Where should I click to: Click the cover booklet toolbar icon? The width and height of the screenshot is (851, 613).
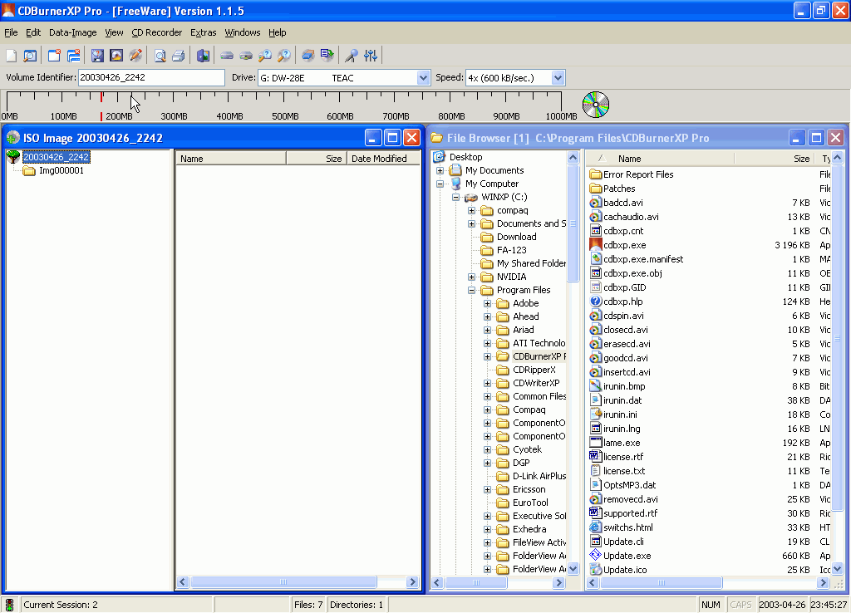(204, 56)
